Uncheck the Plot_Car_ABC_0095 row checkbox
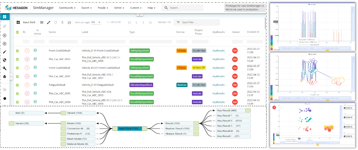358x150 pixels. tap(17, 94)
